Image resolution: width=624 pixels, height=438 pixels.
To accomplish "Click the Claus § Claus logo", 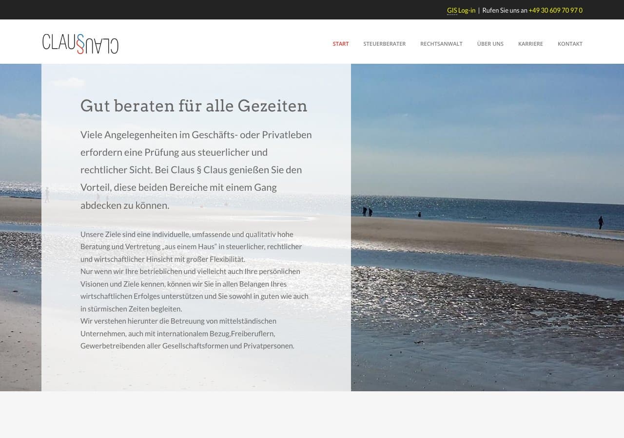I will pyautogui.click(x=80, y=44).
